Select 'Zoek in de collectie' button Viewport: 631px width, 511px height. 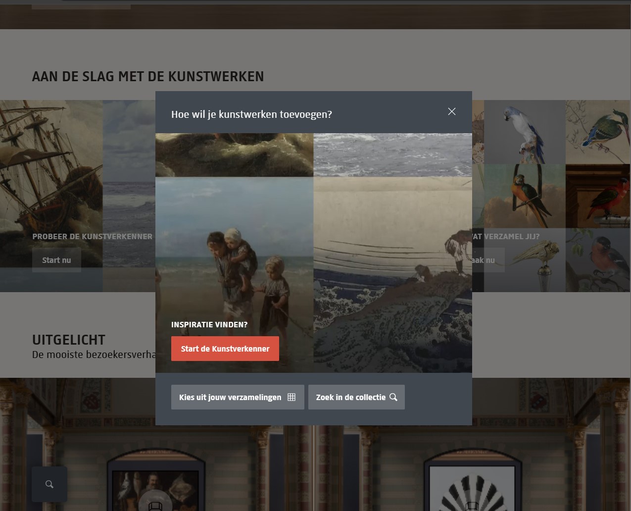pos(356,397)
